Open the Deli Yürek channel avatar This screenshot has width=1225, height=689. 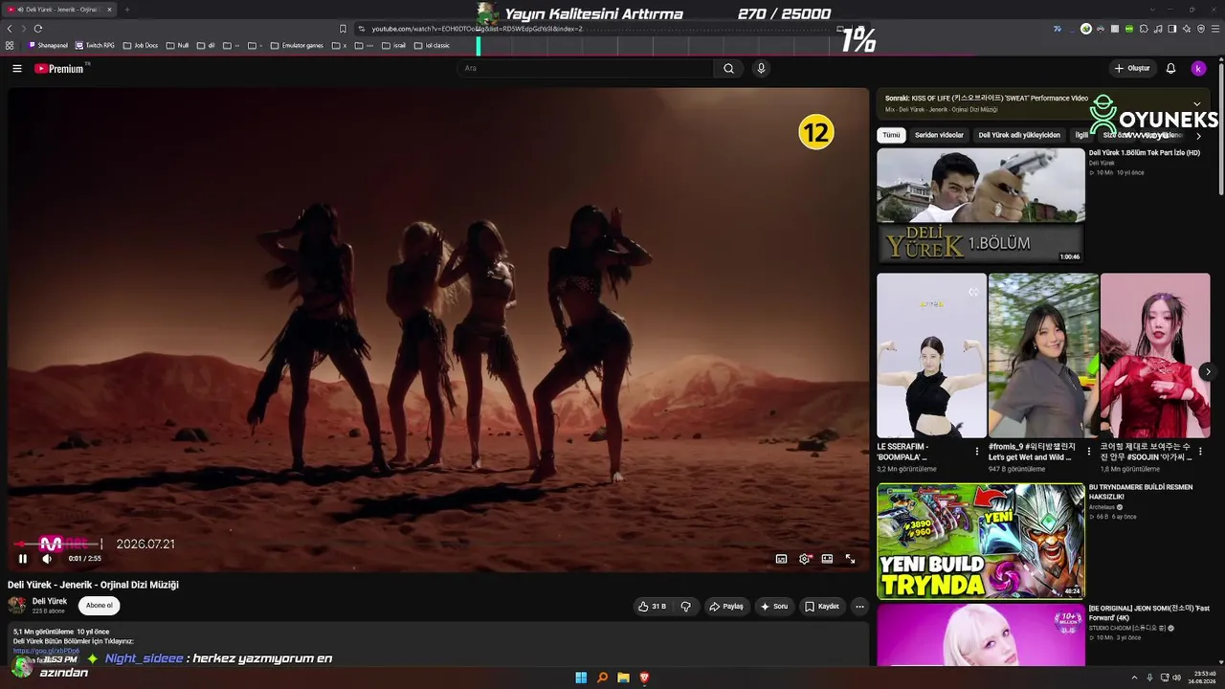(x=17, y=606)
